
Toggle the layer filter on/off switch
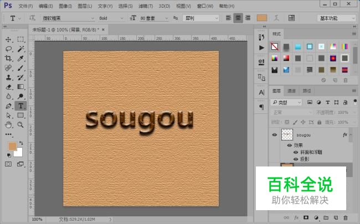tap(355, 102)
